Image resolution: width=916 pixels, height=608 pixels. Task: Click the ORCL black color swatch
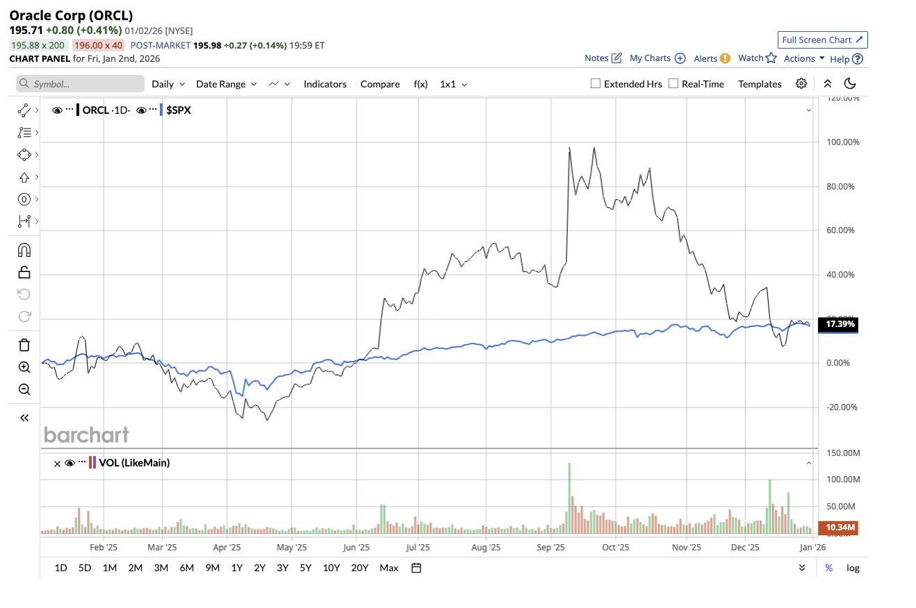(x=78, y=110)
